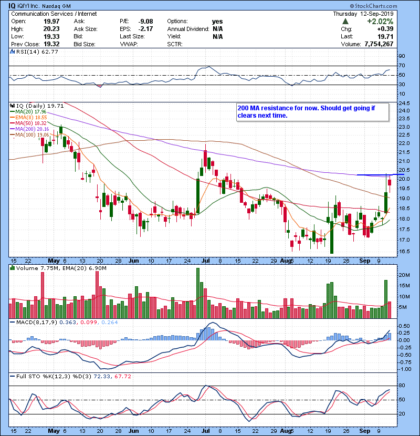Image resolution: width=420 pixels, height=436 pixels.
Task: Click the 'VWAP:' label
Action: tap(129, 44)
